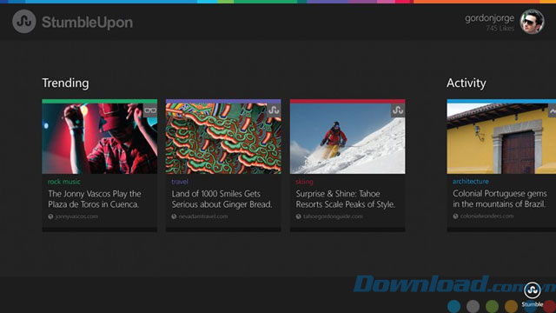This screenshot has height=313, width=556.
Task: Open 'Land of 1000 Smiles' article title
Action: pyautogui.click(x=222, y=199)
